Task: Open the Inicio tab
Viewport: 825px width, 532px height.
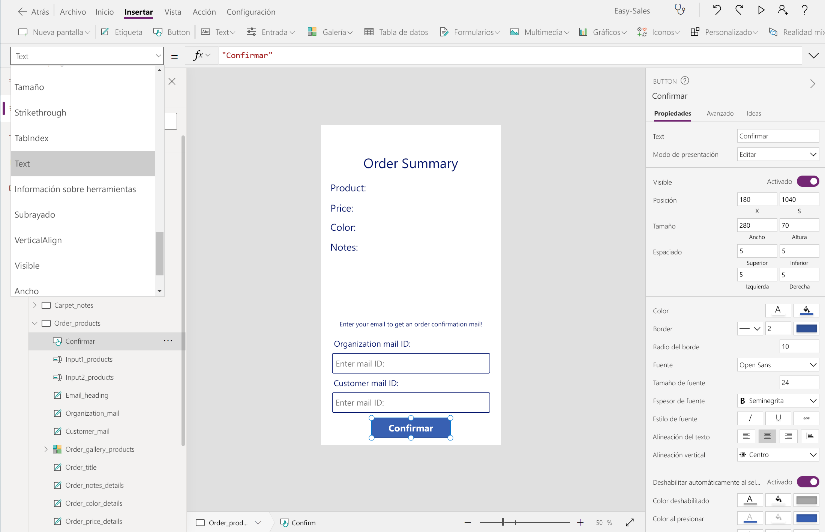Action: click(x=104, y=12)
